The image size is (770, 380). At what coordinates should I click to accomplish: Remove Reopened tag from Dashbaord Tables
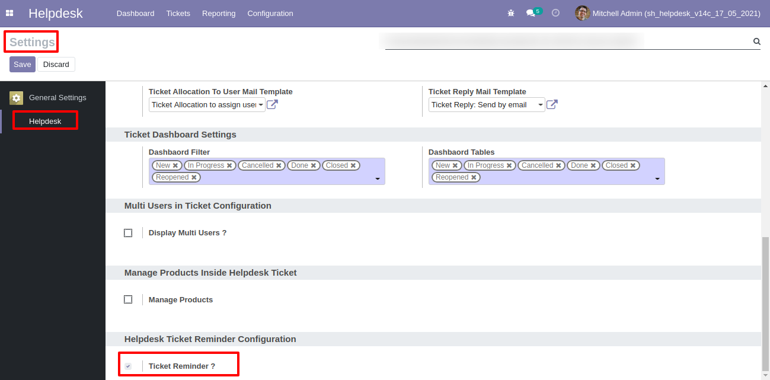(474, 178)
